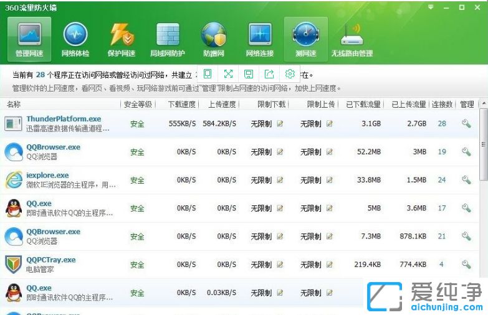This screenshot has width=488, height=315.
Task: Open the 保护网速 section
Action: 122,39
